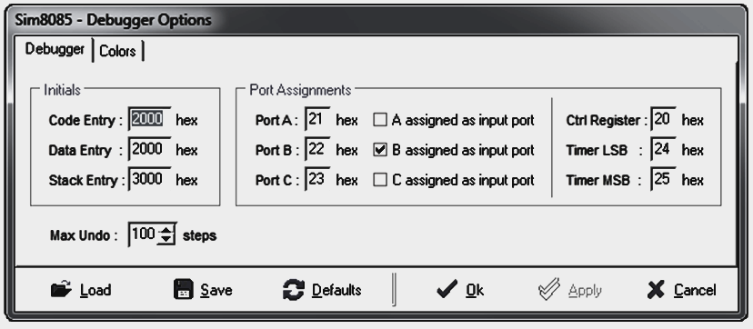
Task: Click the greyed Apply double-check icon
Action: tap(549, 289)
